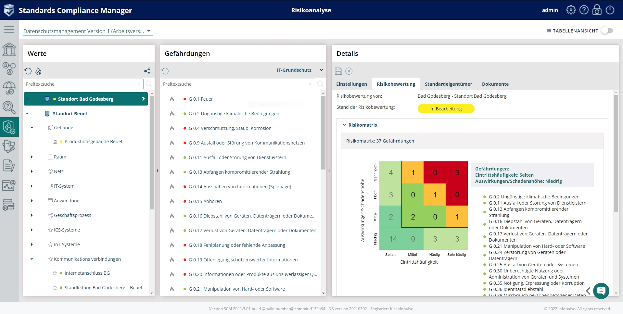Click the red matrix cell showing 3
The height and width of the screenshot is (314, 623).
coord(457,173)
